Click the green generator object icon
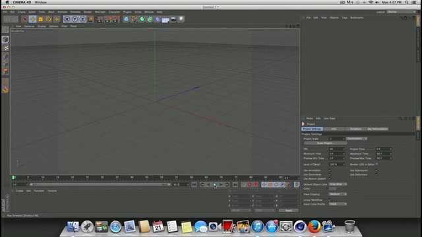The image size is (422, 237). (x=142, y=19)
